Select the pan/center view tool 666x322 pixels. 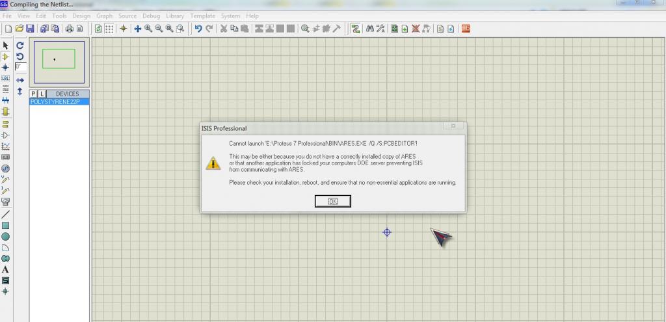point(138,29)
